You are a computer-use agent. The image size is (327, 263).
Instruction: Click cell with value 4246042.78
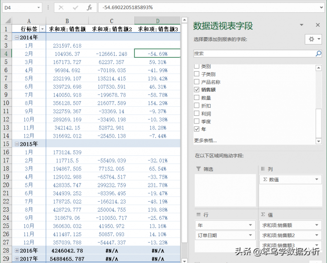67,250
